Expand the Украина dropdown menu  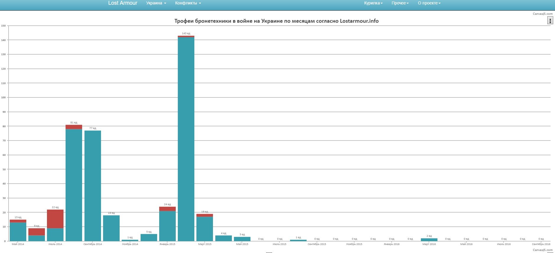[156, 3]
